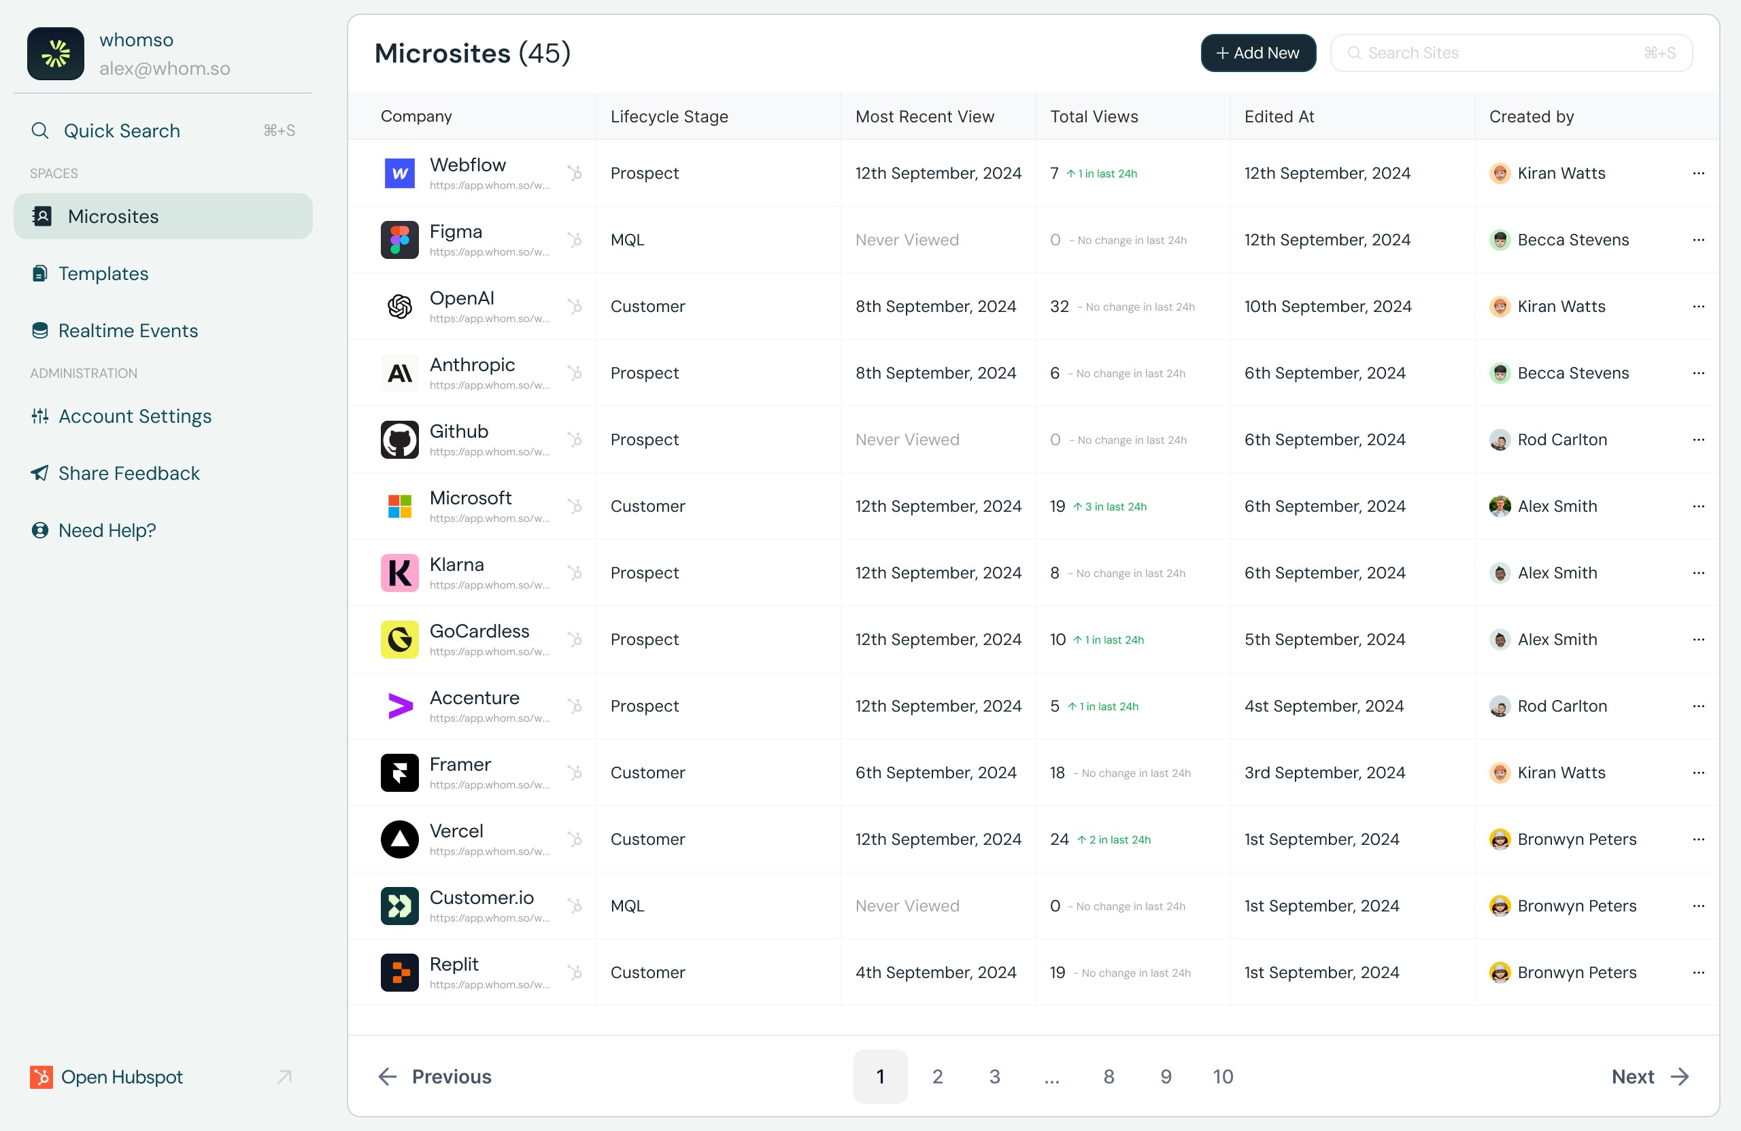Click Next page navigation arrow
Screen dimensions: 1741x1131
click(1681, 1077)
